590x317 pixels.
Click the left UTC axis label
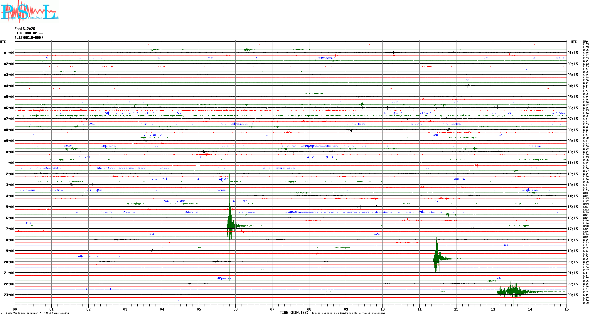click(x=3, y=42)
